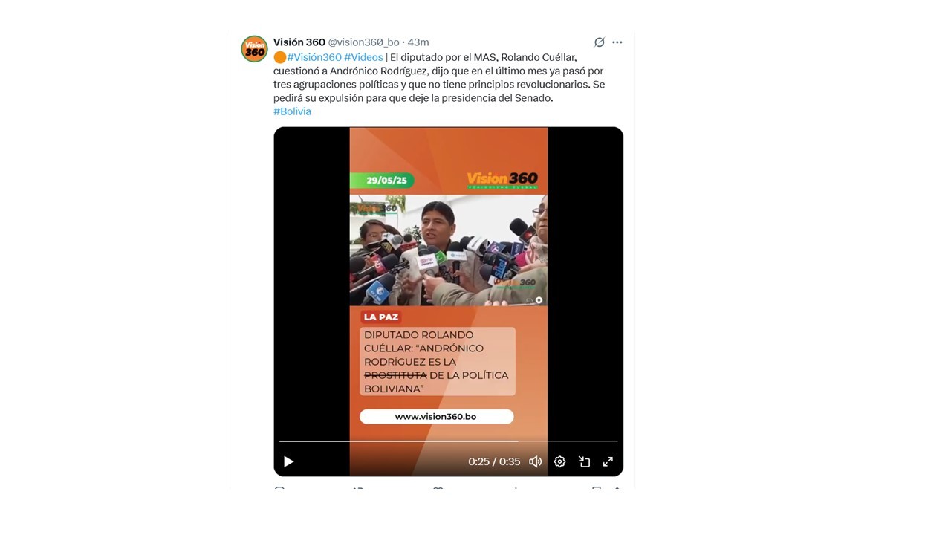Click the video frame with reporters' microphones

click(448, 250)
